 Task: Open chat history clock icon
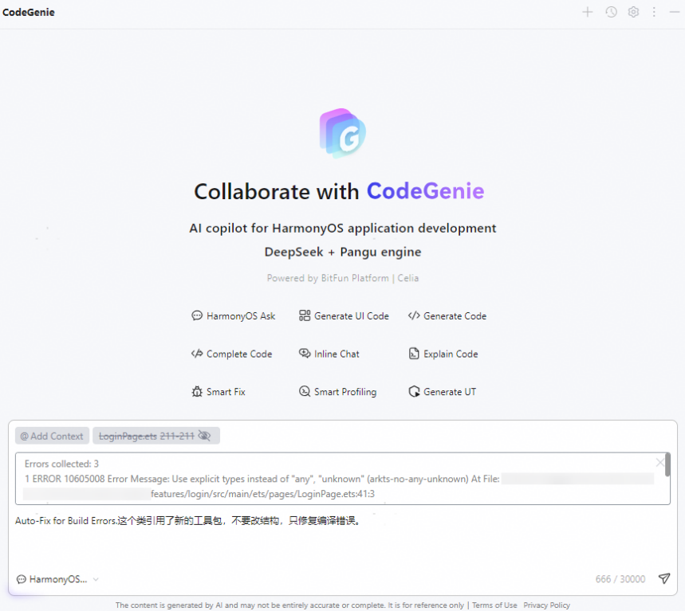pyautogui.click(x=611, y=12)
